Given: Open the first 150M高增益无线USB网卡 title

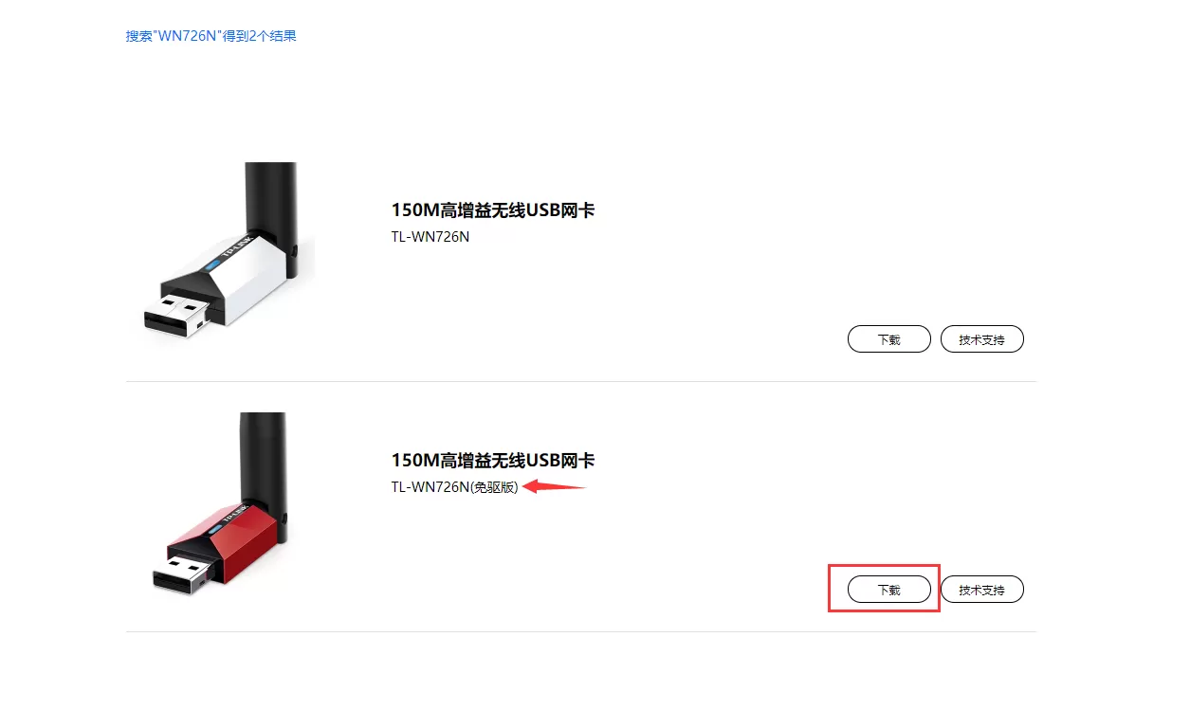Looking at the screenshot, I should point(493,210).
